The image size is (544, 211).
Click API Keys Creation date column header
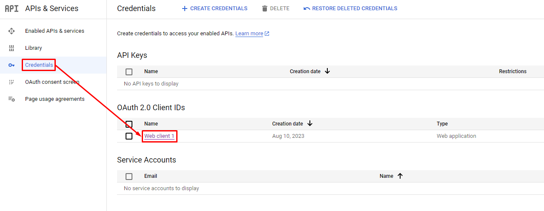(305, 71)
